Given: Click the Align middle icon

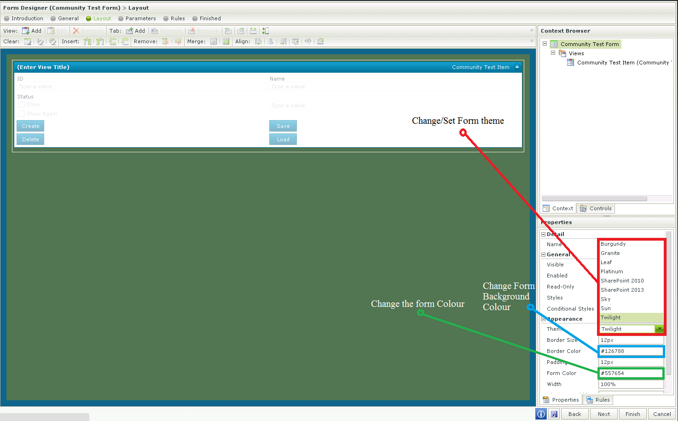Looking at the screenshot, I should click(308, 41).
